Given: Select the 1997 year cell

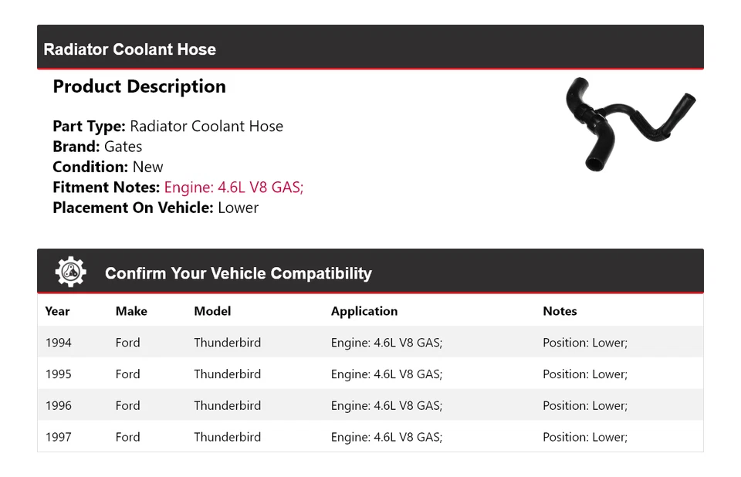Looking at the screenshot, I should (58, 437).
